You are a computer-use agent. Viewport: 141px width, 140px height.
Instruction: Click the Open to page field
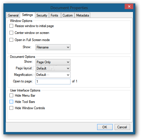pos(53,82)
